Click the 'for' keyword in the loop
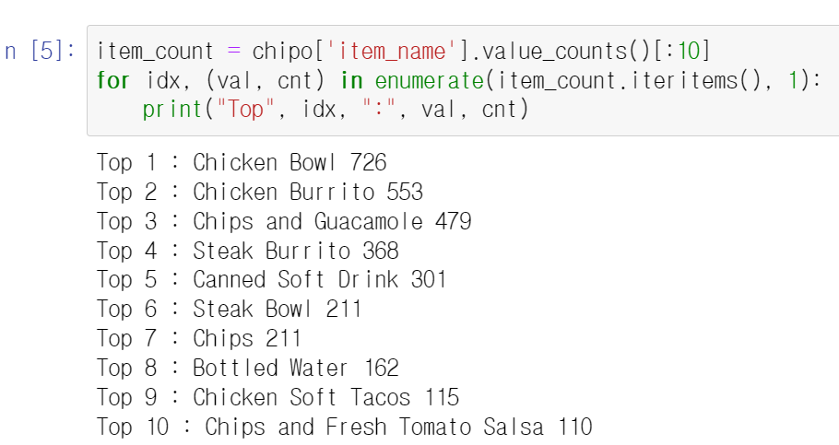This screenshot has width=839, height=445. tap(113, 81)
